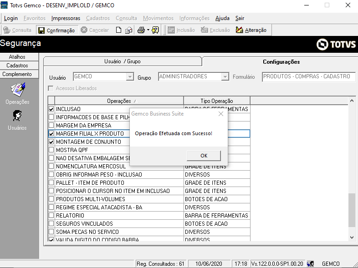Click the 17:18 time in status bar
The image size is (358, 268).
240,264
